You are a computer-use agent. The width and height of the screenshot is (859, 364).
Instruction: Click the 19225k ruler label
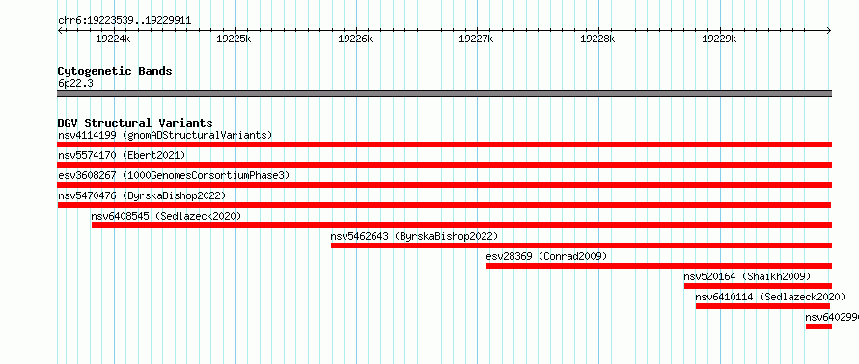pyautogui.click(x=234, y=39)
